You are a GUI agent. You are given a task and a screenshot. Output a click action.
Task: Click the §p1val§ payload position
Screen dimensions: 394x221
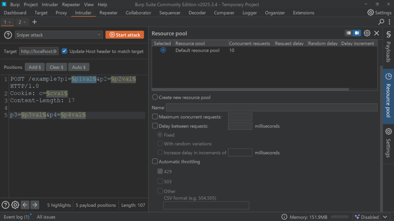(84, 79)
